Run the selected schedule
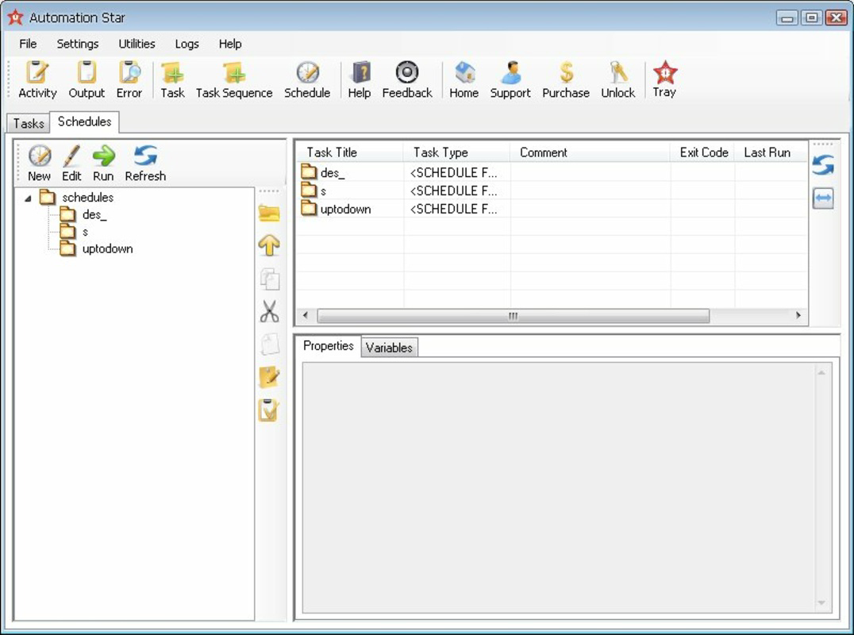This screenshot has height=635, width=854. [x=103, y=164]
